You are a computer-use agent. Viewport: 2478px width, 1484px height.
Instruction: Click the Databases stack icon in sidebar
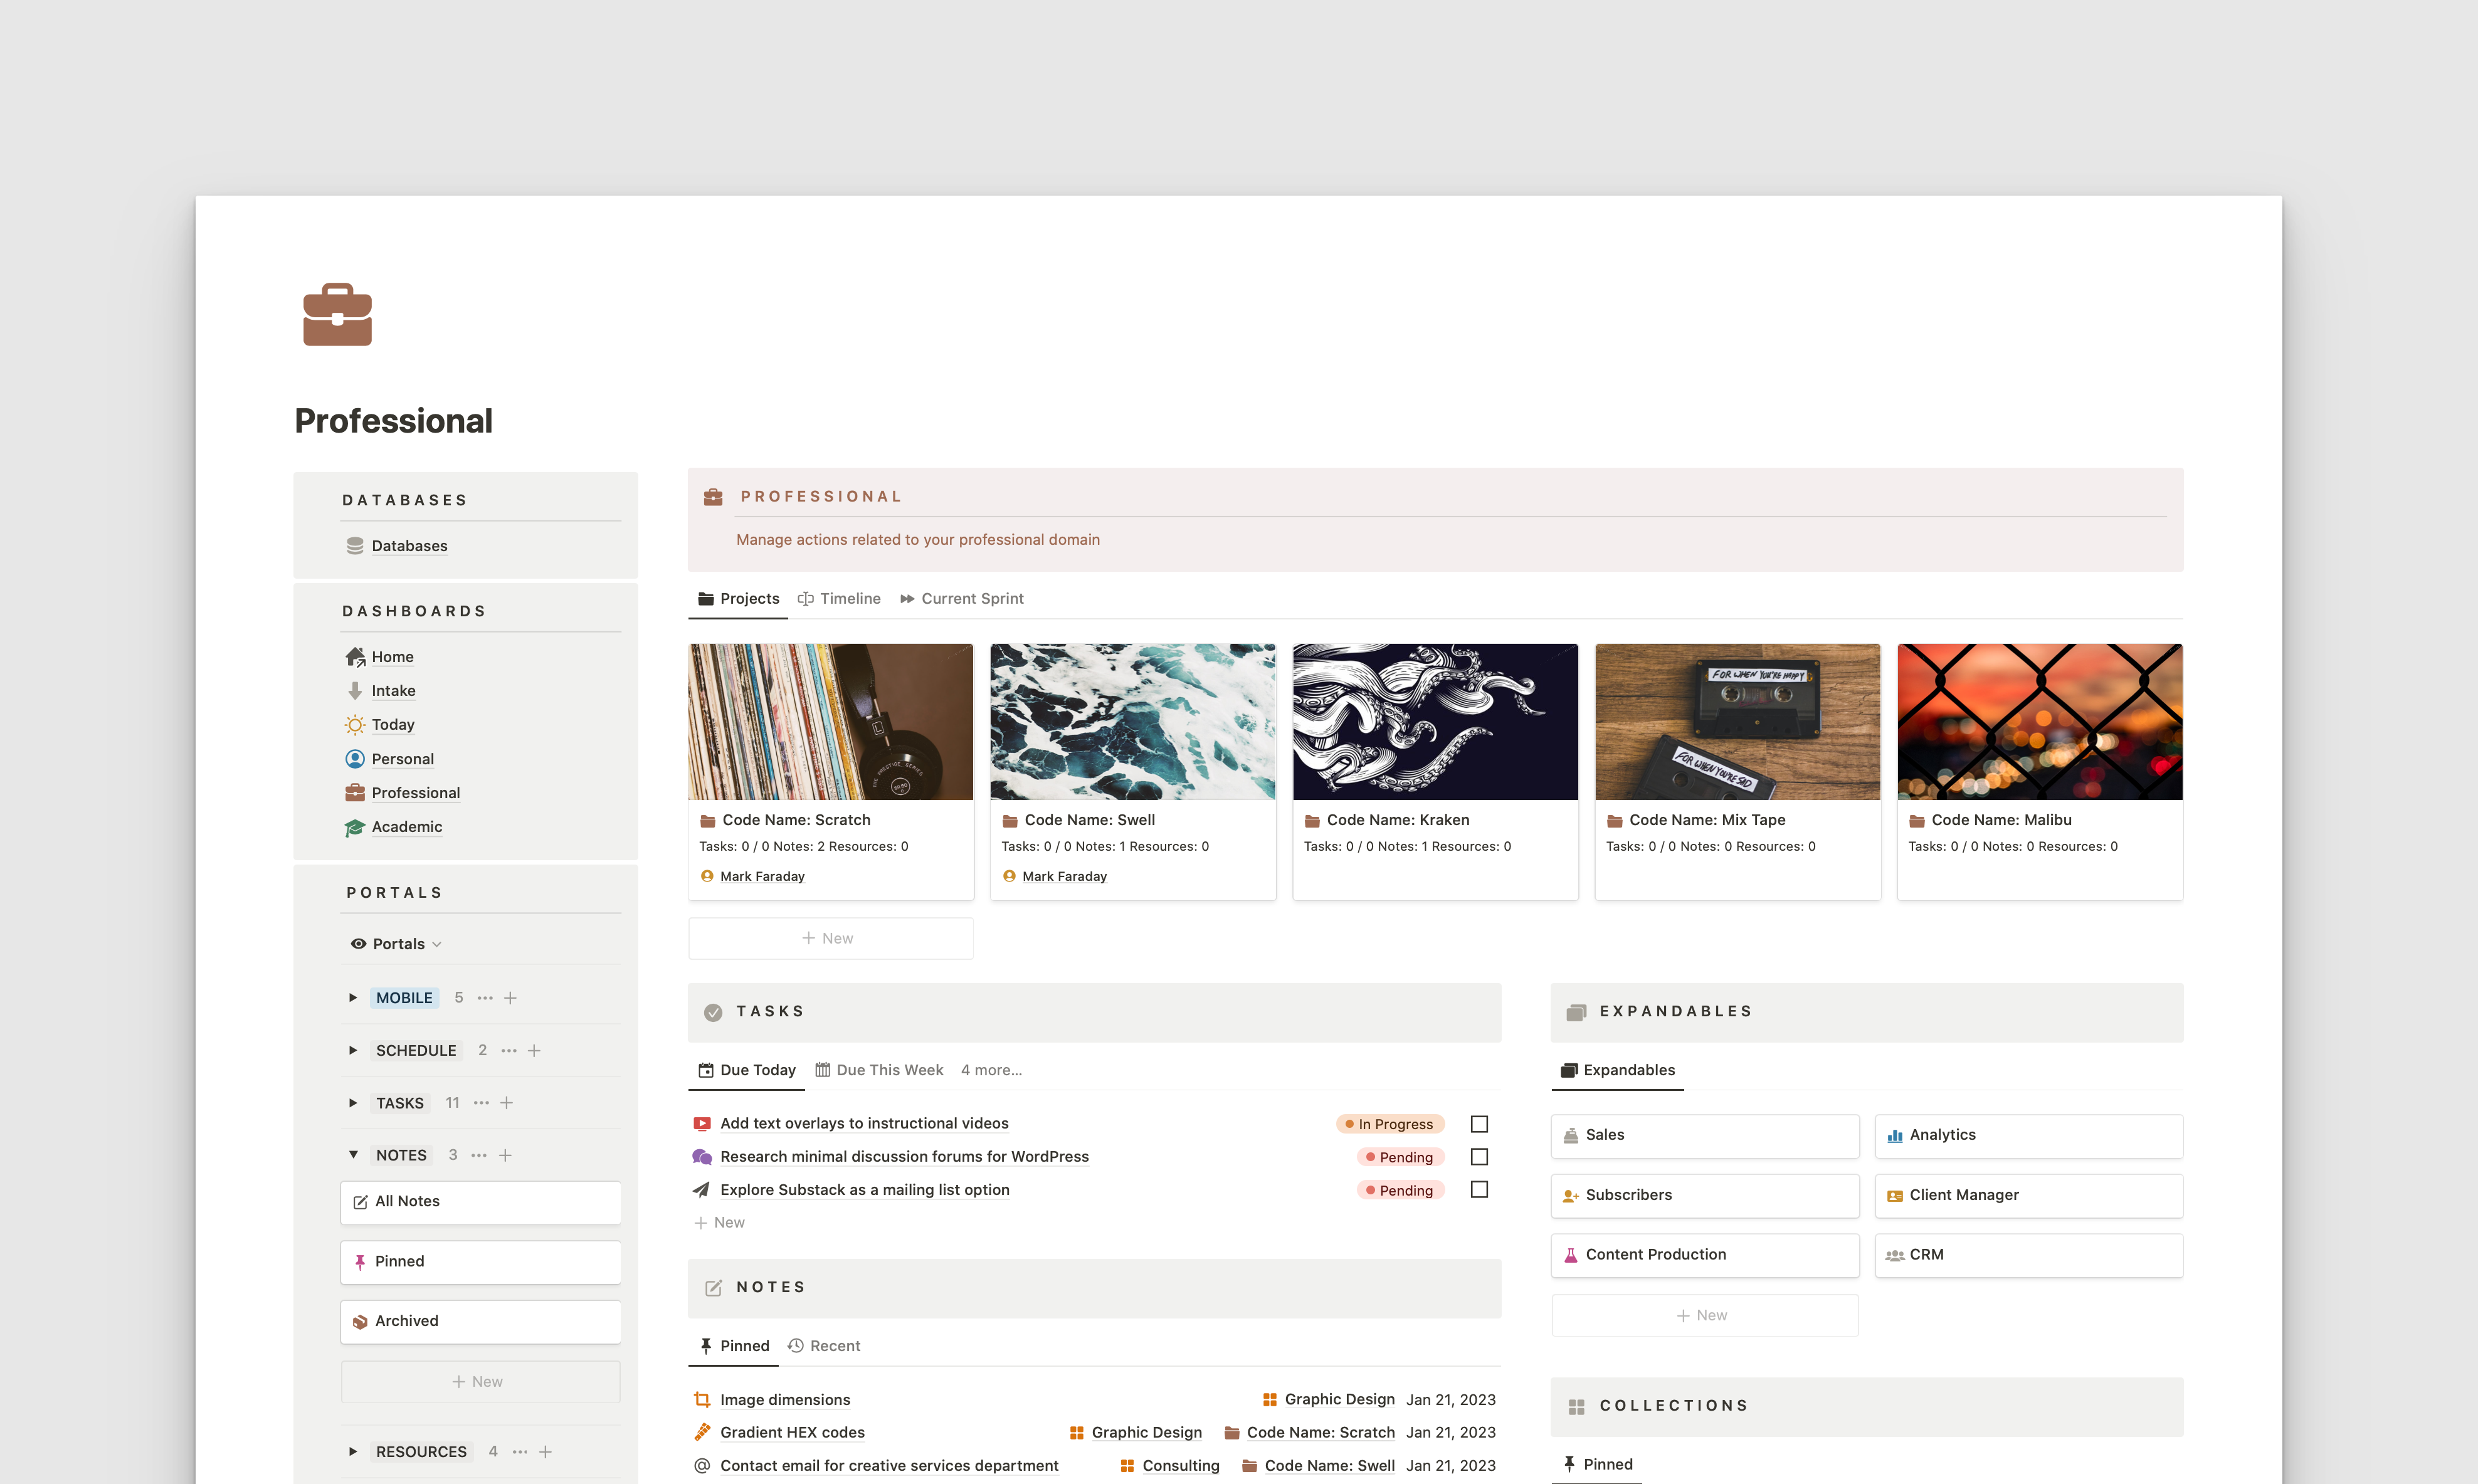click(x=355, y=546)
